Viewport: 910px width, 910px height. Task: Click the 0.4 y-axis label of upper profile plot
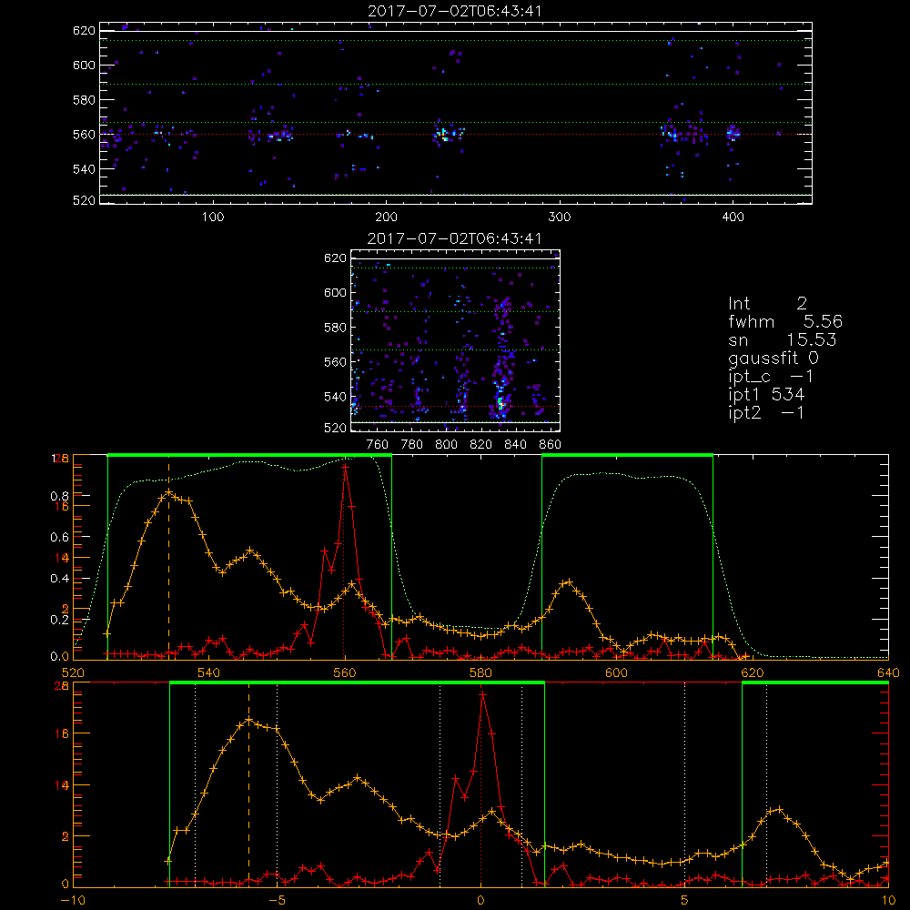(x=60, y=579)
